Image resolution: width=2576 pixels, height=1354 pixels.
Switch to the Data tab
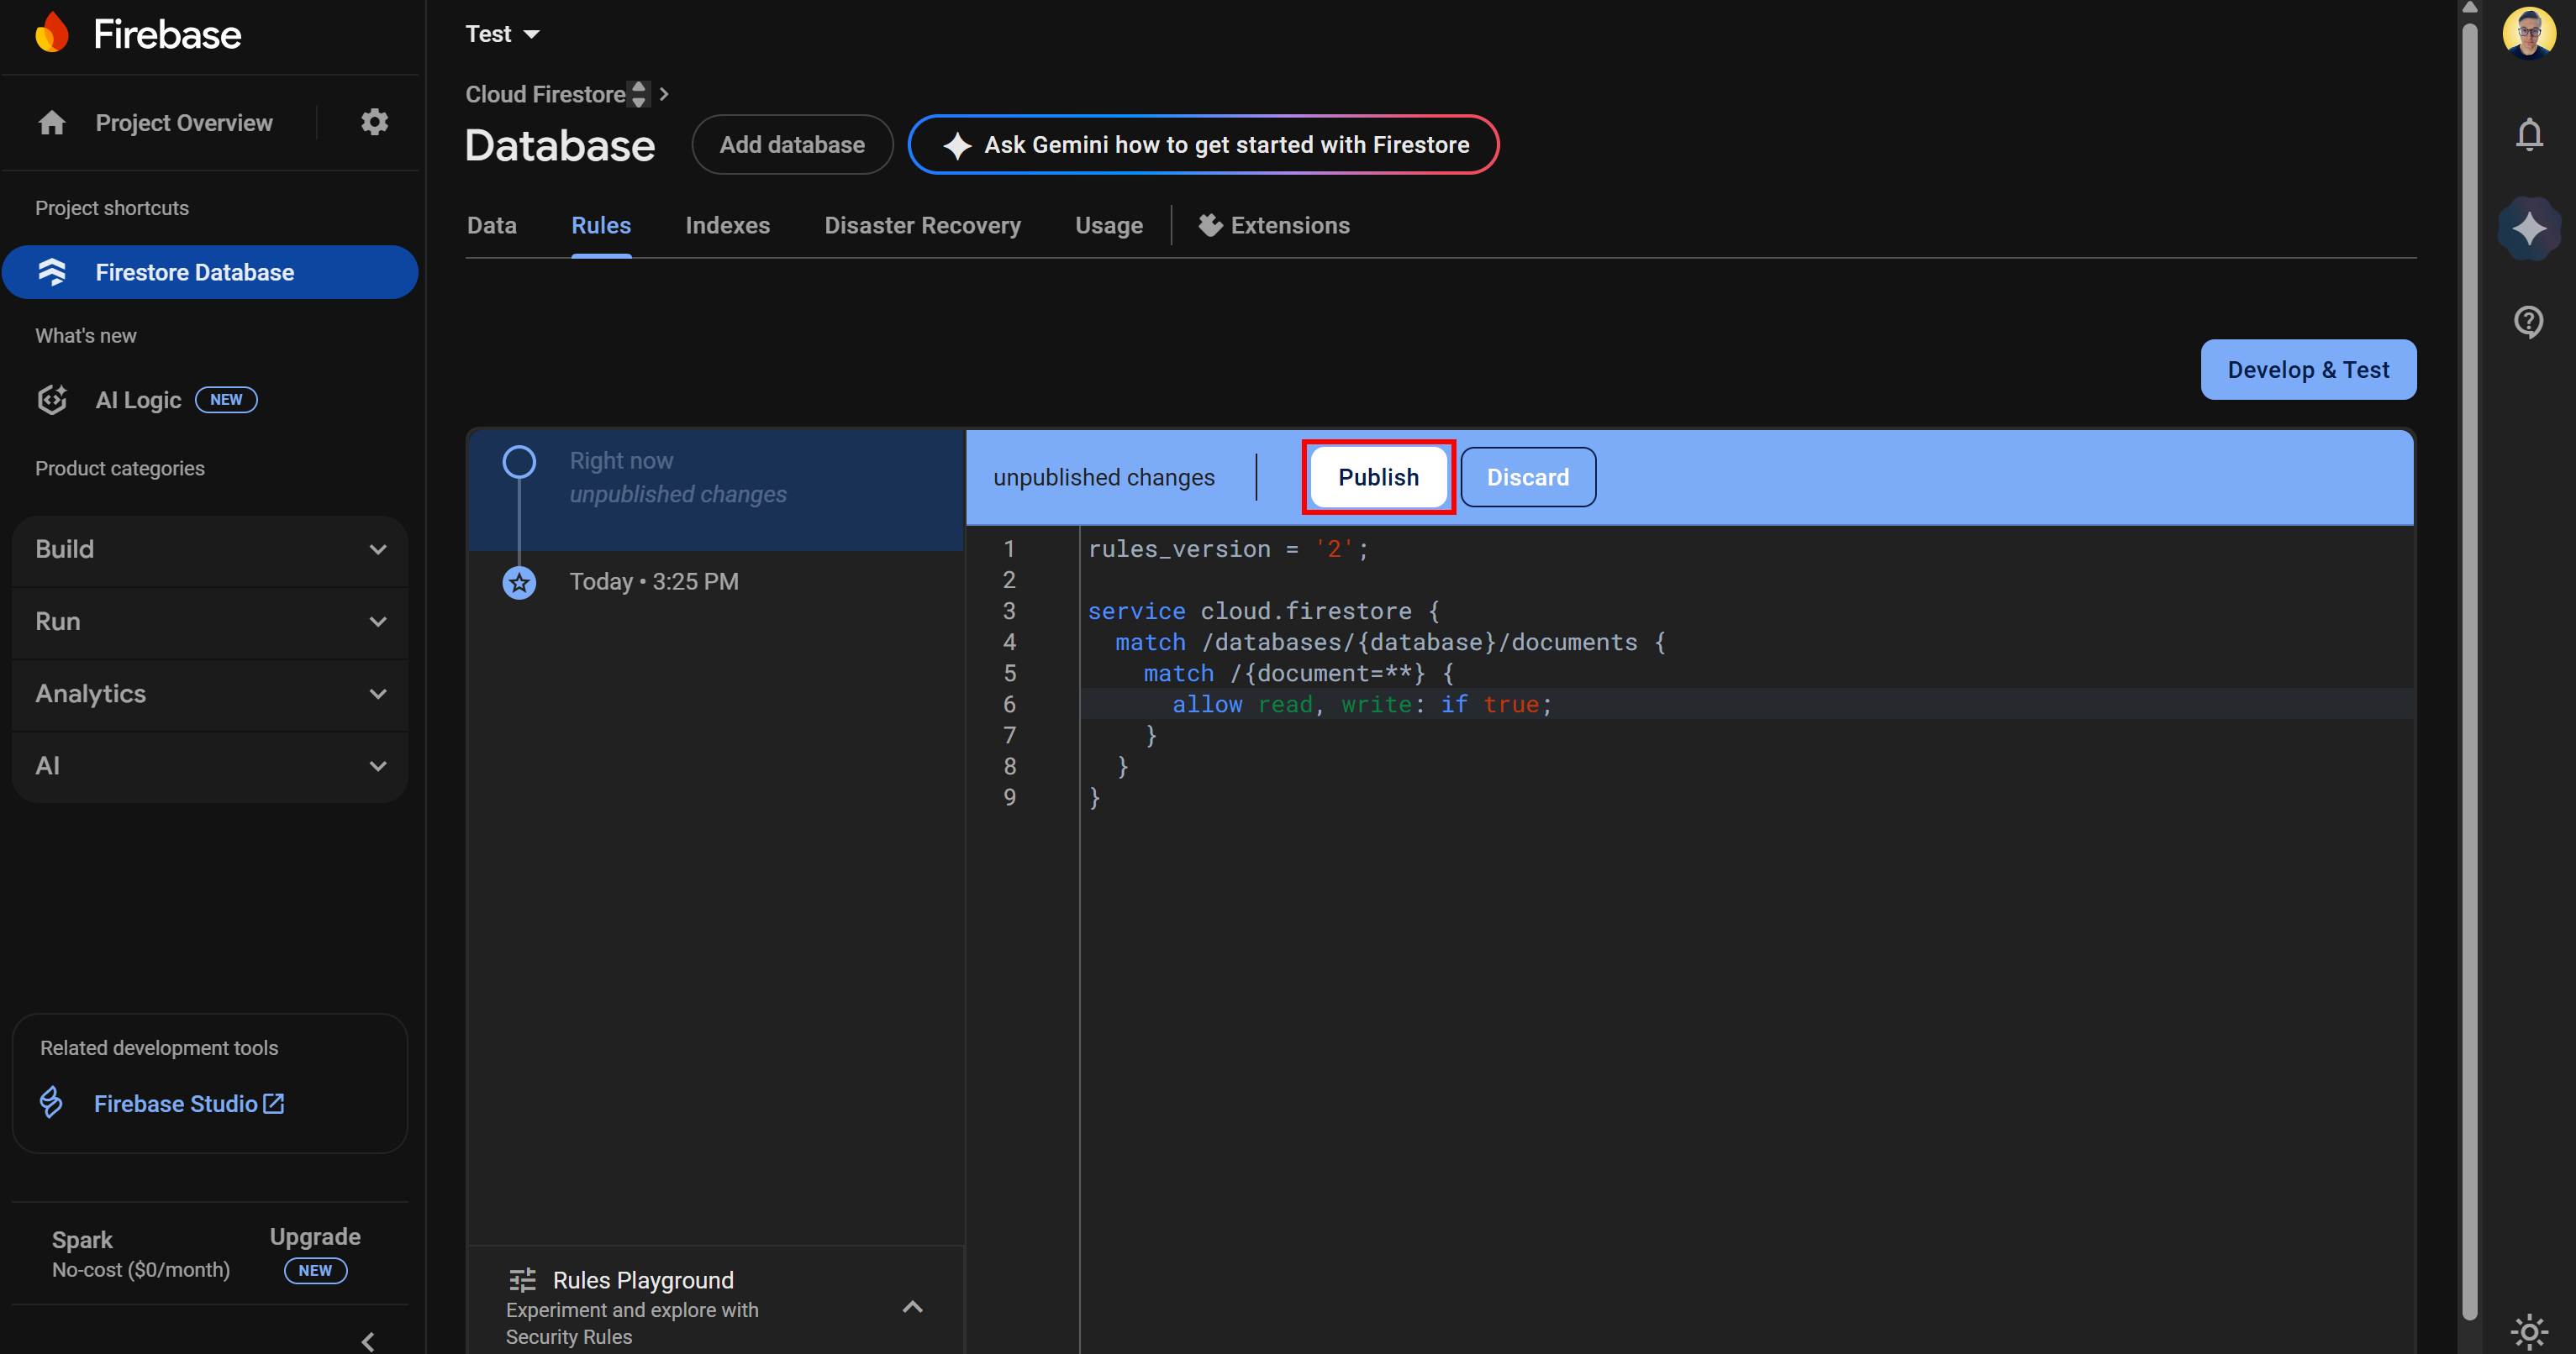pyautogui.click(x=491, y=226)
